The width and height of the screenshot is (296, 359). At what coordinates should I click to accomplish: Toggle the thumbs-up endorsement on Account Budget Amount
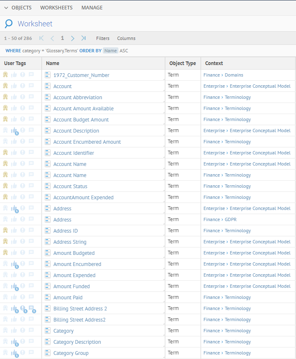(14, 119)
